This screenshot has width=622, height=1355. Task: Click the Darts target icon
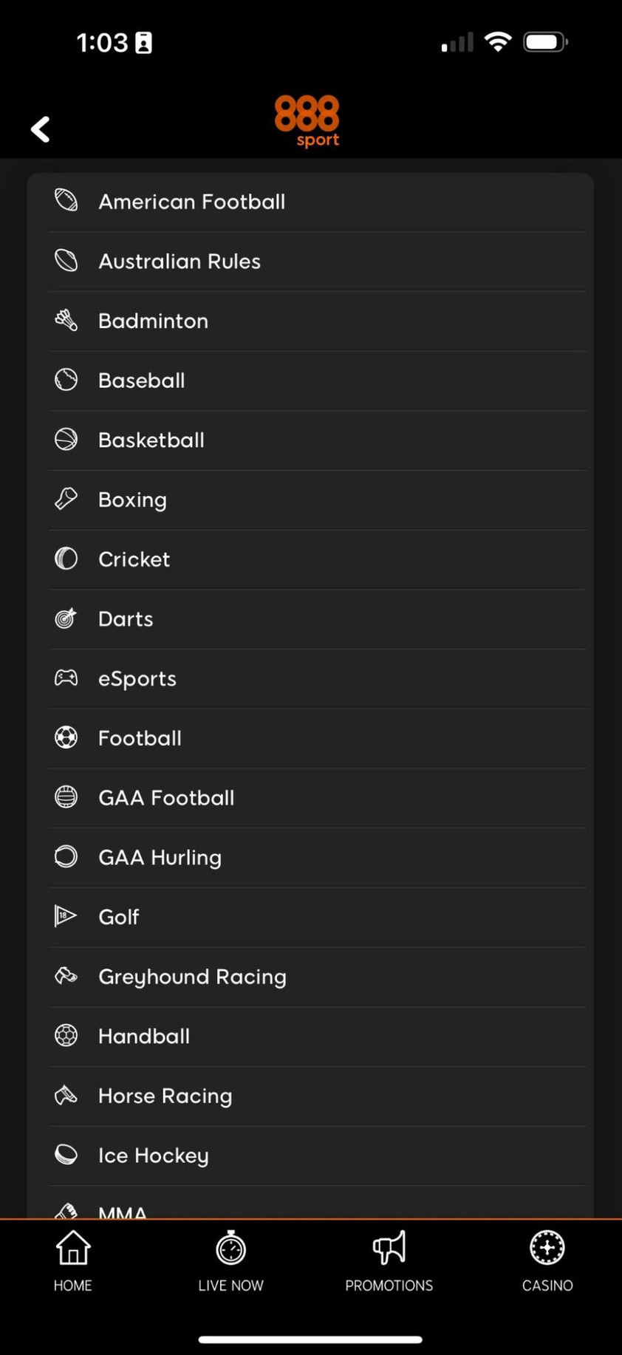[x=66, y=618]
